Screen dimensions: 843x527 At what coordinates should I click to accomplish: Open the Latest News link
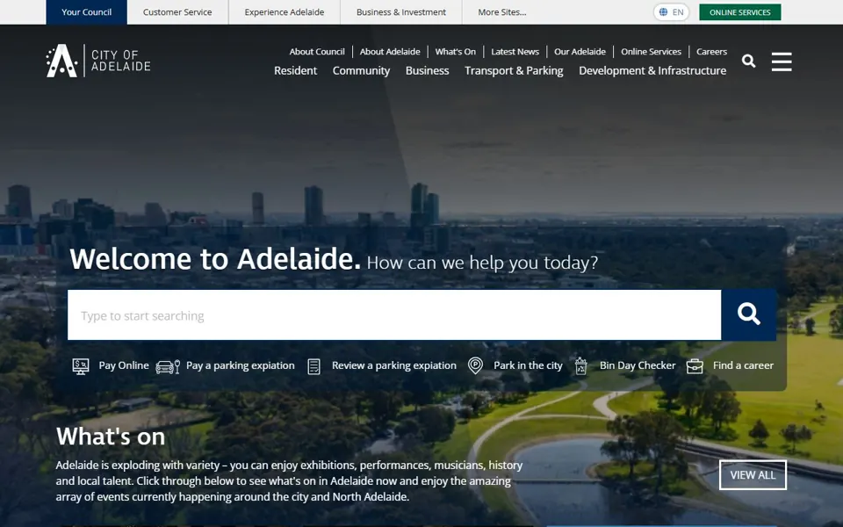click(x=515, y=52)
